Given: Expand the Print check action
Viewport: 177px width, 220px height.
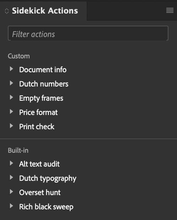Looking at the screenshot, I should [11, 126].
